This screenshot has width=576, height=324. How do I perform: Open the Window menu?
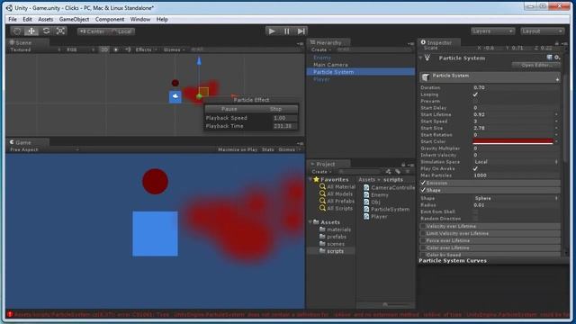[140, 19]
